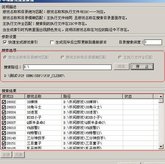Enable 生成完毕后立即更新到最新版本 checkbox
This screenshot has width=165, height=164.
pos(52,42)
